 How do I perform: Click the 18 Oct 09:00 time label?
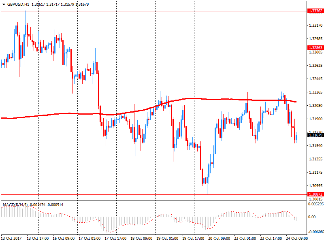point(141,239)
